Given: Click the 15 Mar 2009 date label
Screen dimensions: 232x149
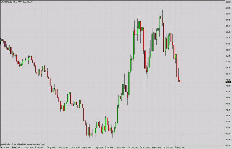Looking at the screenshot, I should point(168,148).
